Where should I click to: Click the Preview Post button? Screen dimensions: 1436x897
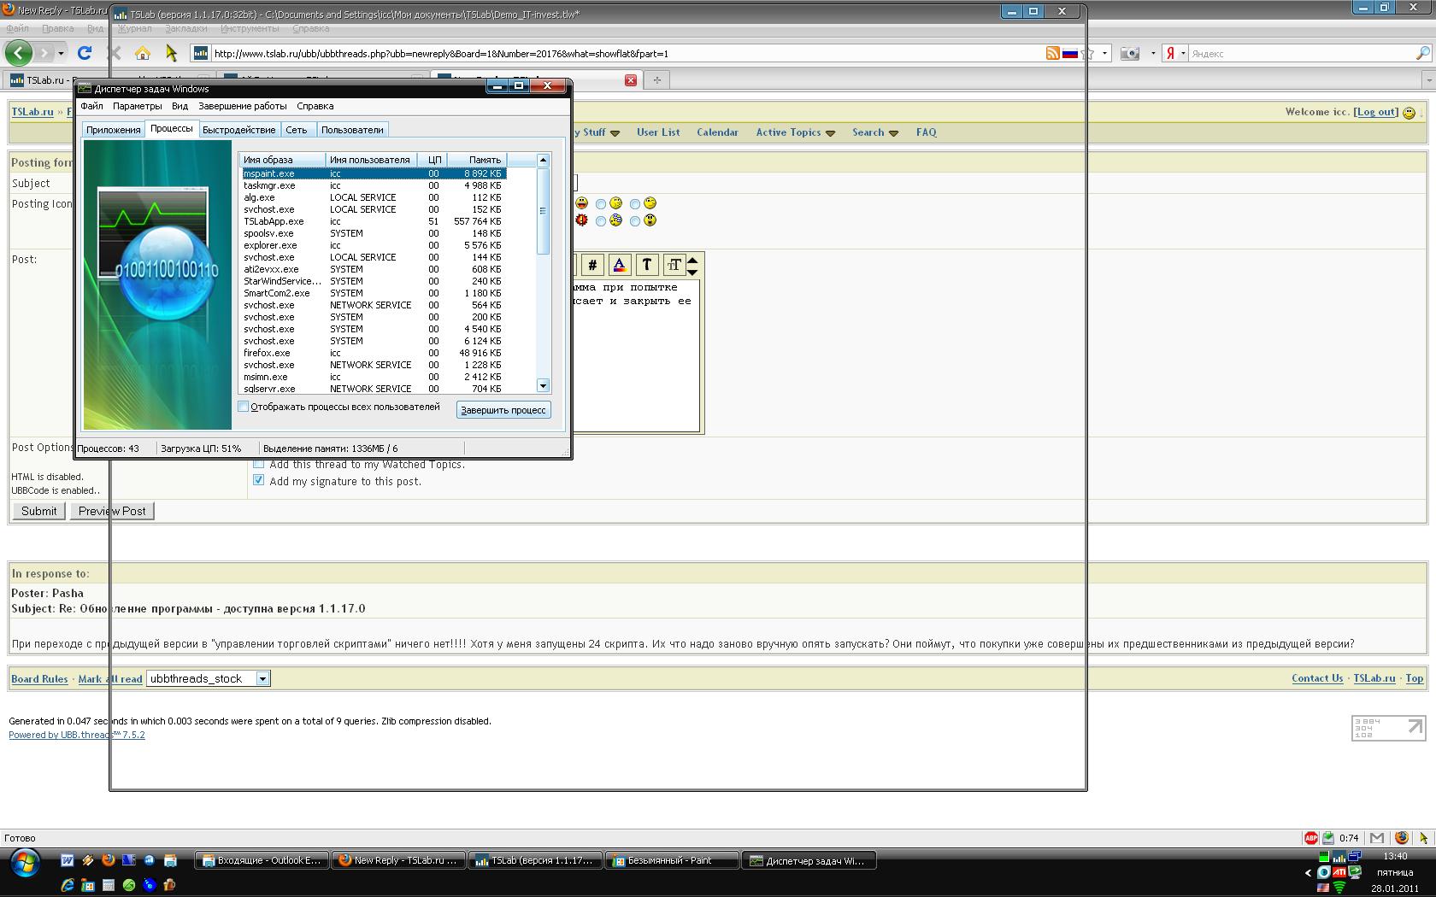[x=112, y=511]
